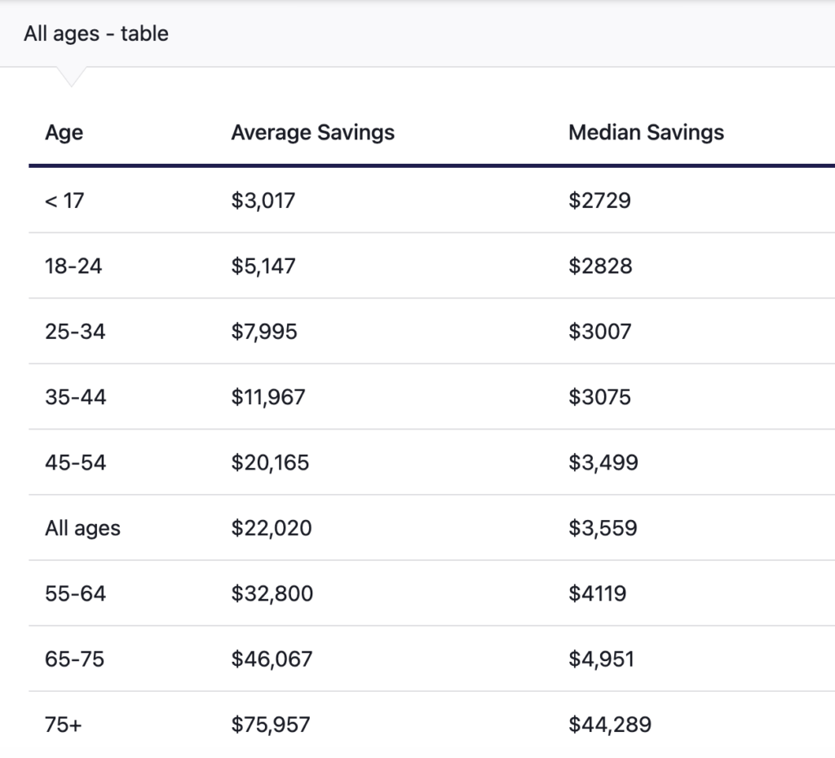Select the 55-64 age row label

coord(75,593)
